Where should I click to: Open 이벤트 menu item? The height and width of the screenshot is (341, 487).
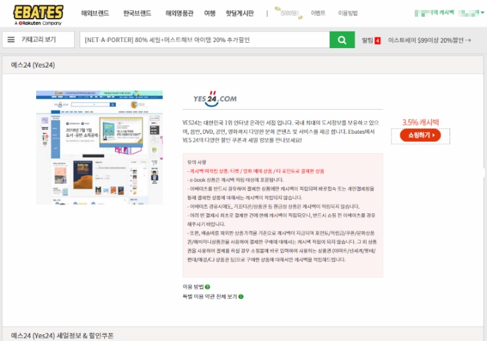pyautogui.click(x=318, y=13)
